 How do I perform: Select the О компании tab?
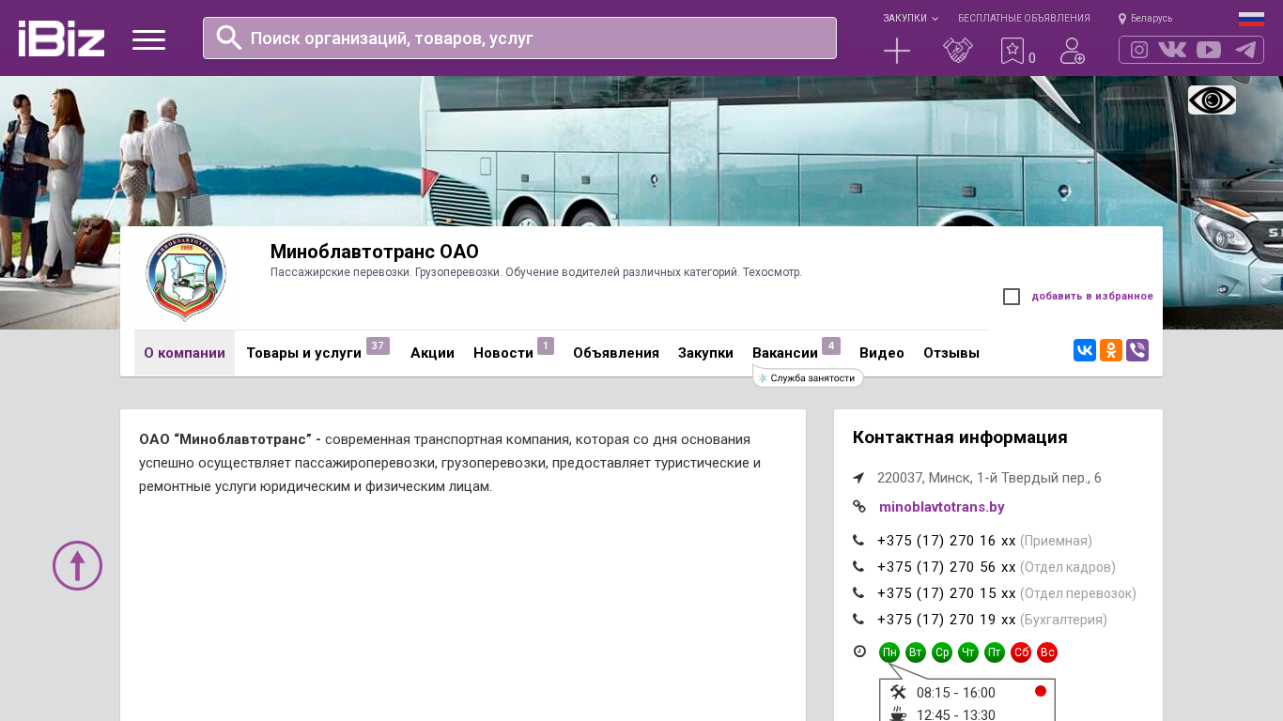point(184,353)
